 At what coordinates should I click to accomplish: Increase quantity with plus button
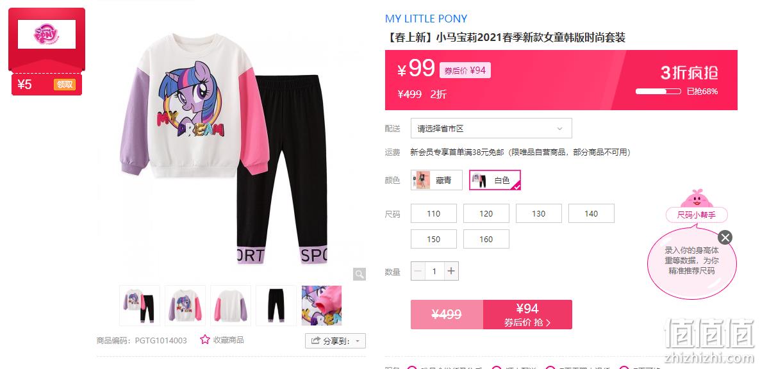click(x=450, y=271)
